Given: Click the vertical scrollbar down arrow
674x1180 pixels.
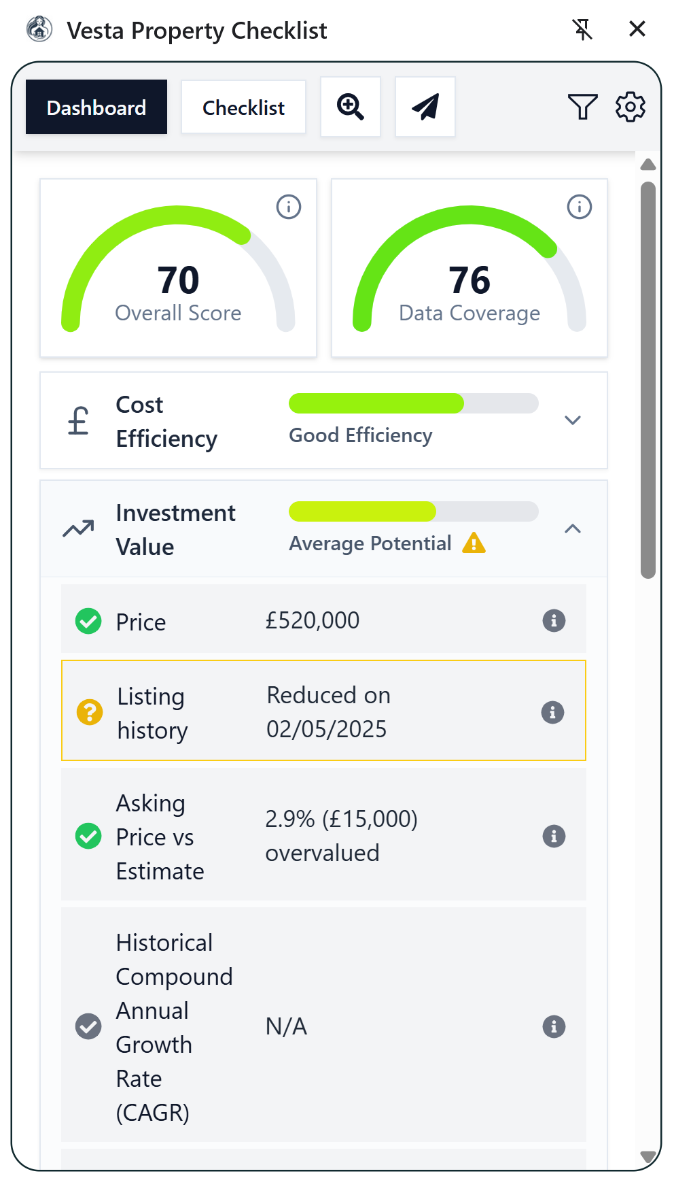Looking at the screenshot, I should pos(648,1157).
